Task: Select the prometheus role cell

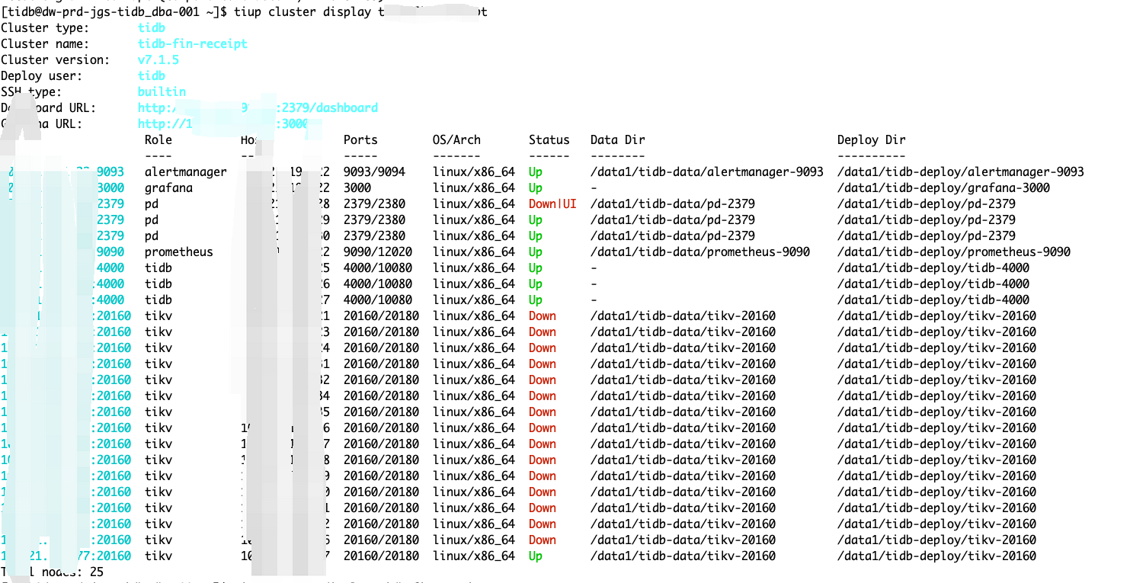Action: [179, 252]
